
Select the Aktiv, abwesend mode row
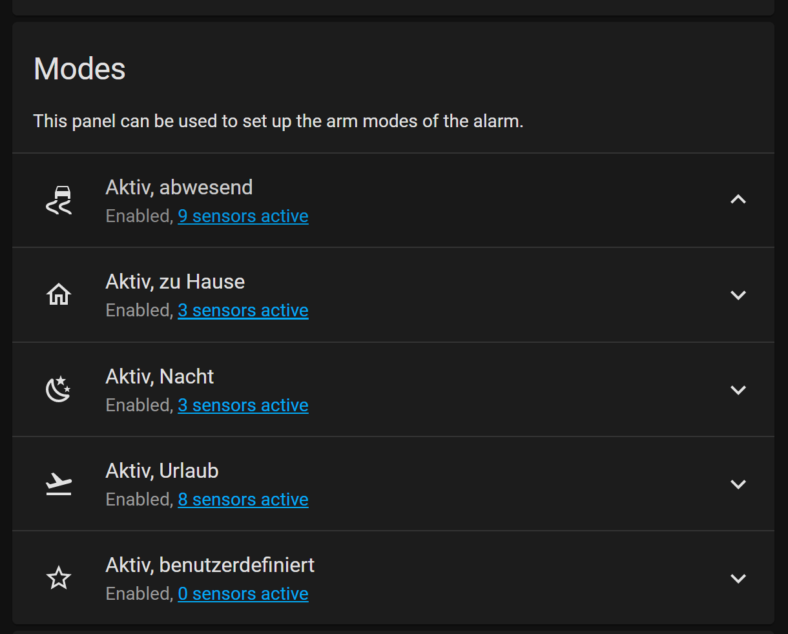point(388,187)
